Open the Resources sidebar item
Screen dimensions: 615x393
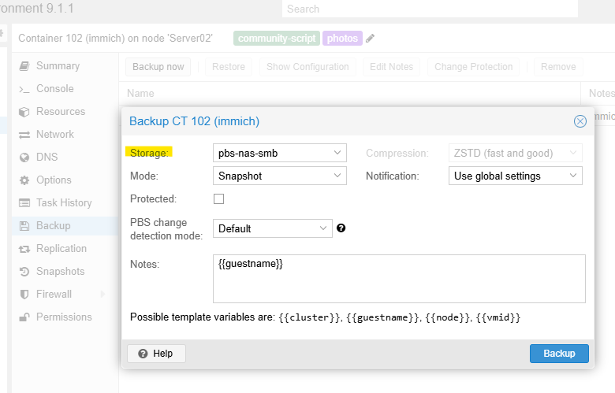pyautogui.click(x=60, y=112)
